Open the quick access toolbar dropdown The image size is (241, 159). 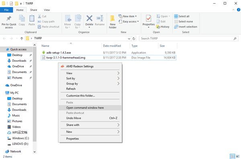click(x=21, y=3)
